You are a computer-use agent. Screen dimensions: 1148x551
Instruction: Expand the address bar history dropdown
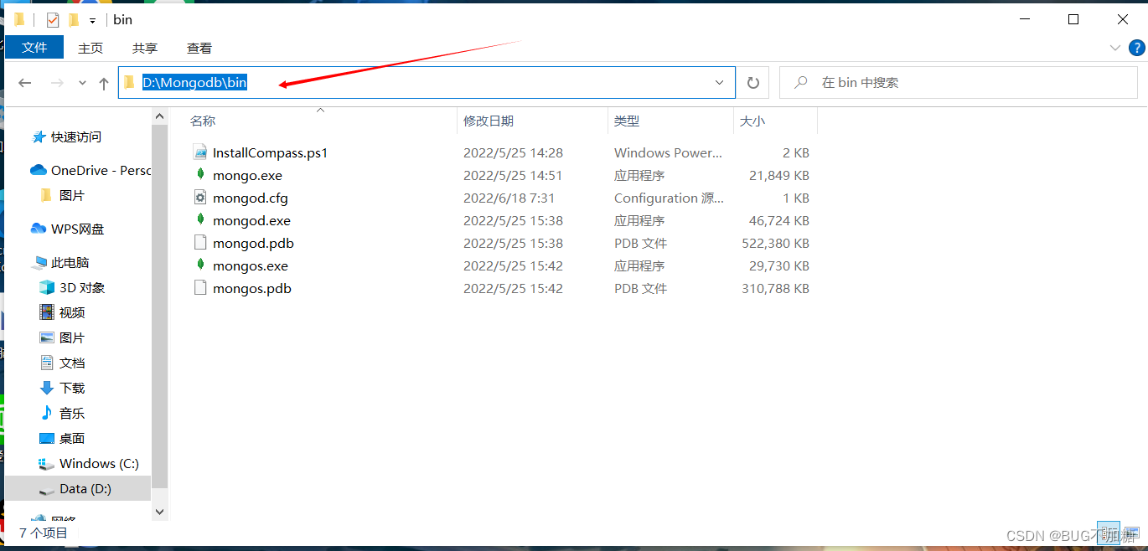pos(719,83)
